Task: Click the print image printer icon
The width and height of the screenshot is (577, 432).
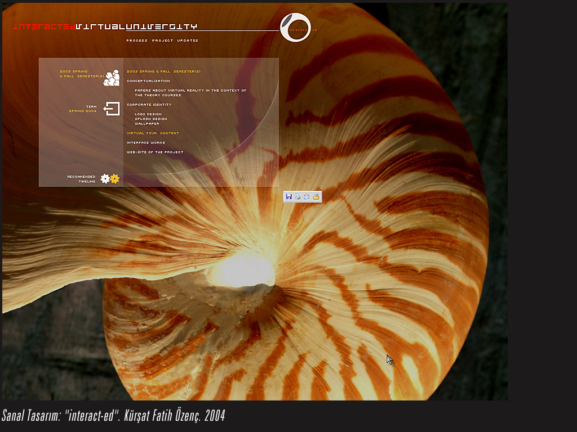Action: point(298,197)
